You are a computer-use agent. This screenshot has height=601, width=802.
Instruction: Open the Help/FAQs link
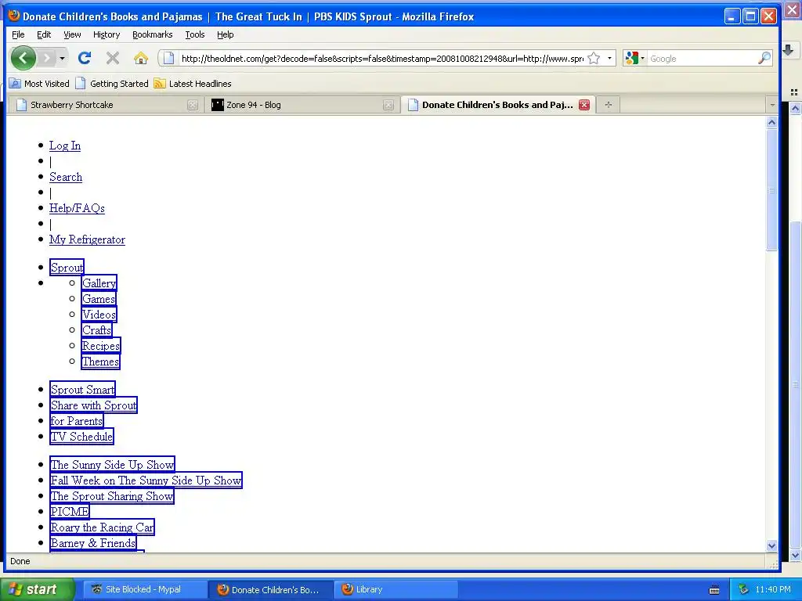(77, 208)
